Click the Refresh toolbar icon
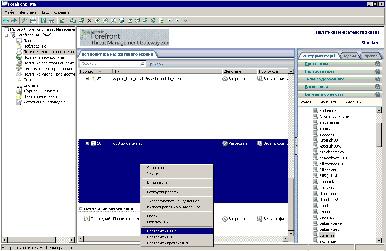This screenshot has height=251, width=386. 62,21
